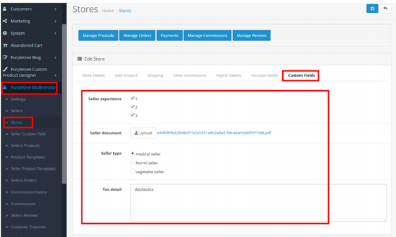Open Sellers Orders sidebar item

click(24, 180)
